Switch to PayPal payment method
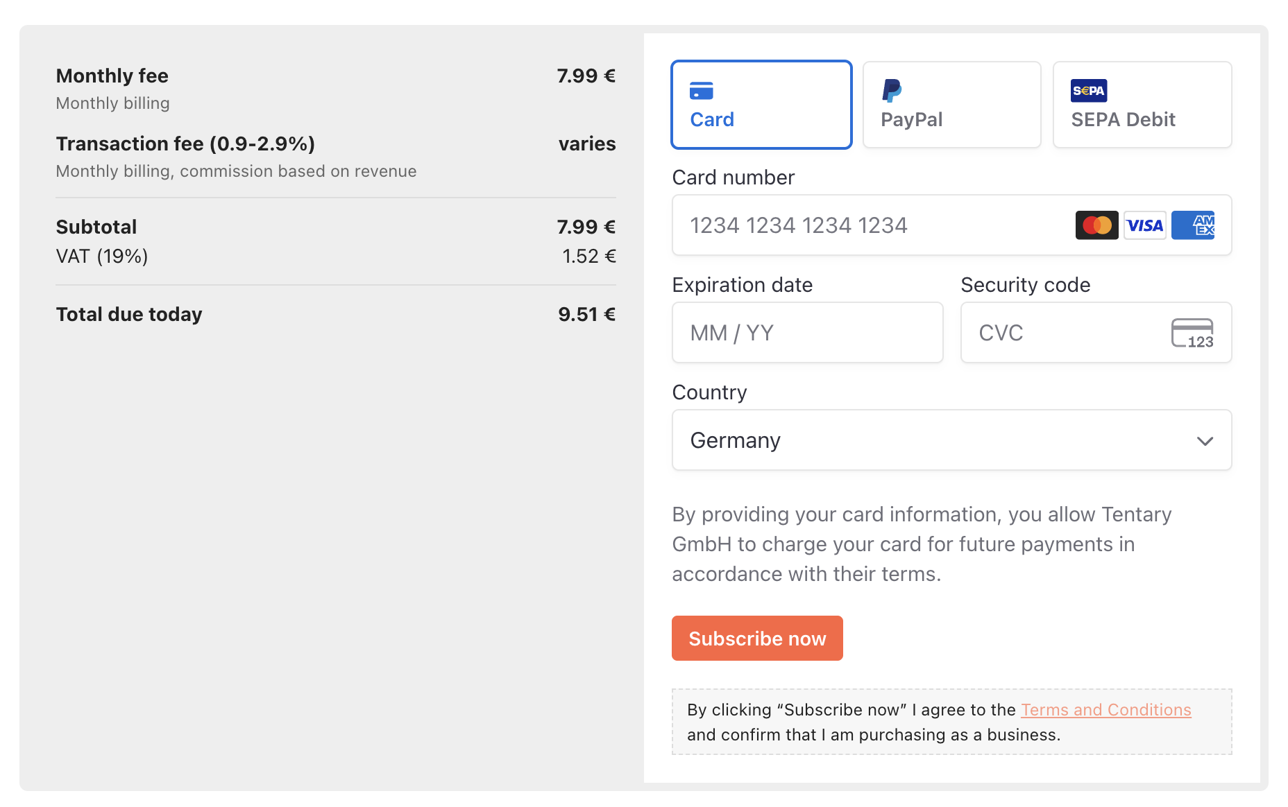The image size is (1288, 807). click(x=952, y=105)
